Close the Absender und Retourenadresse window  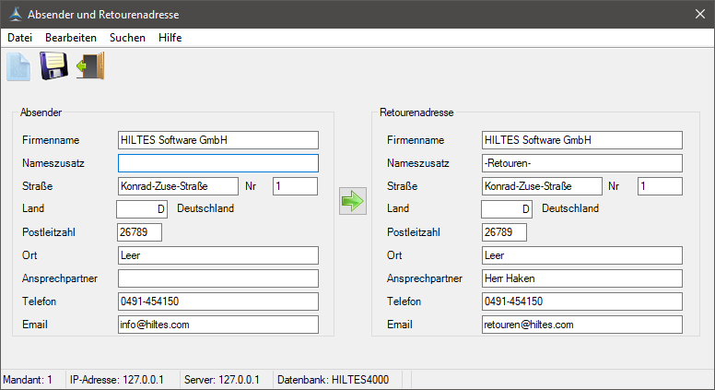click(698, 15)
